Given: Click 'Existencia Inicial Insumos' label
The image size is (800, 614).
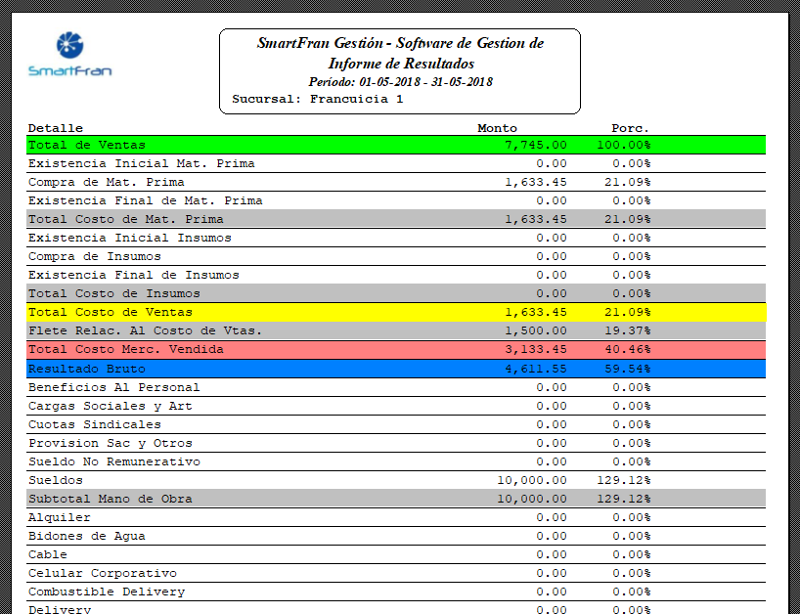Looking at the screenshot, I should coord(130,238).
